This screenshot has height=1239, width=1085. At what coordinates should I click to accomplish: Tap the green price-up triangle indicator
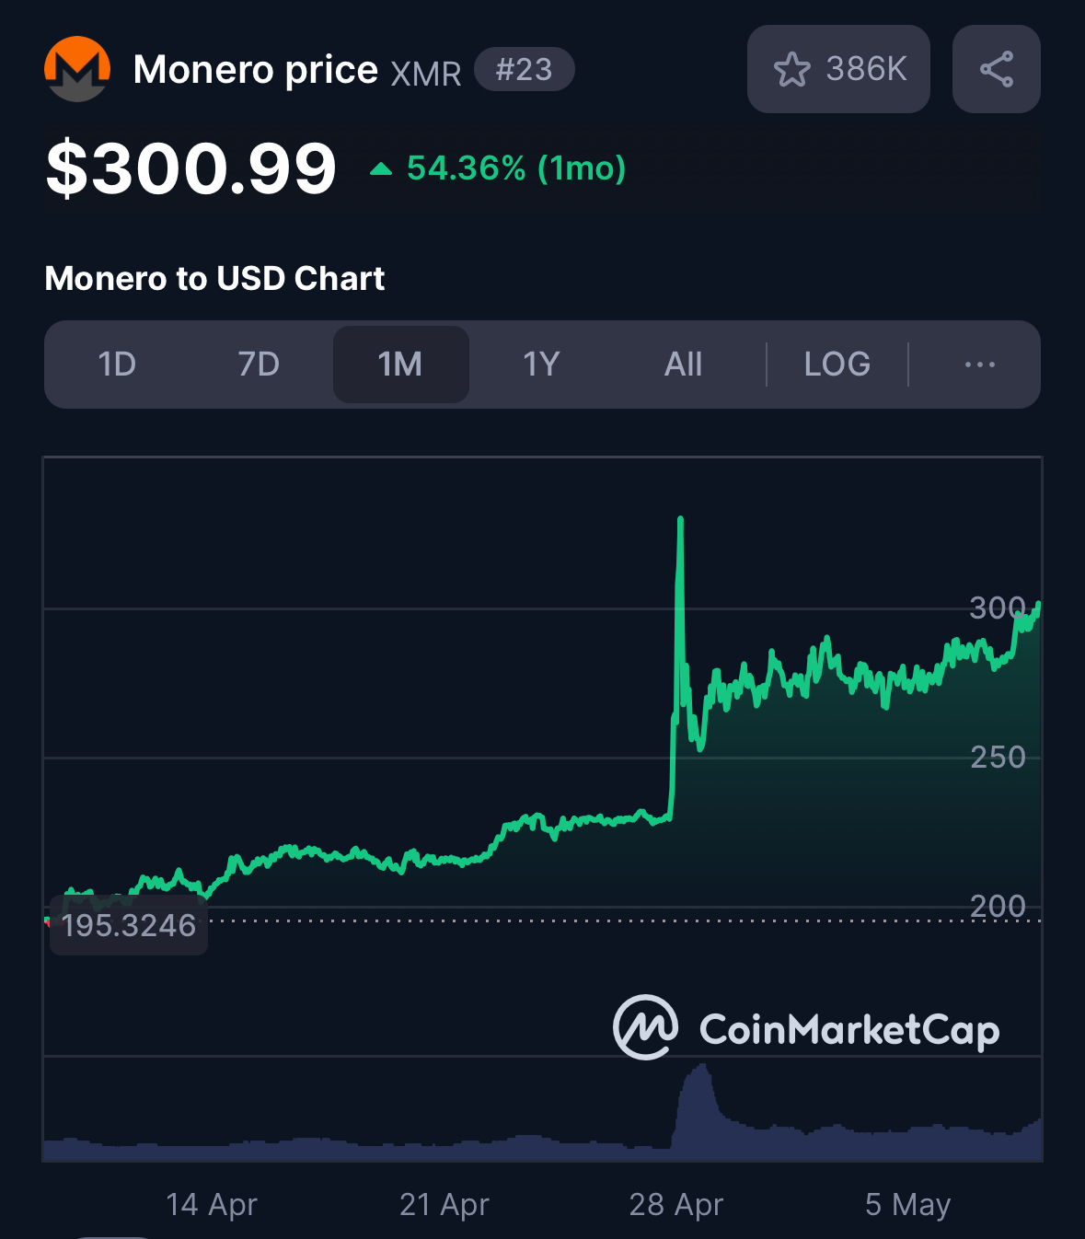coord(381,169)
